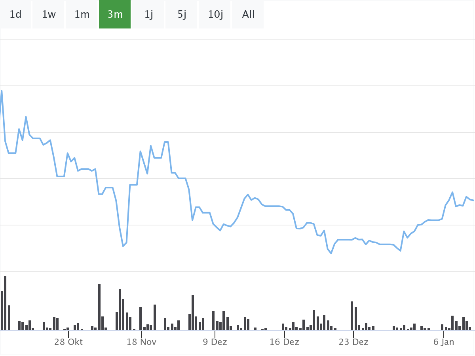This screenshot has width=475, height=356.
Task: Choose the 1m chart period
Action: [x=82, y=15]
